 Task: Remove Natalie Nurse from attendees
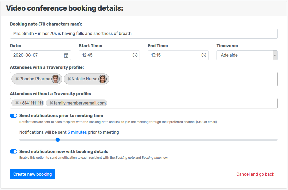(x=69, y=79)
